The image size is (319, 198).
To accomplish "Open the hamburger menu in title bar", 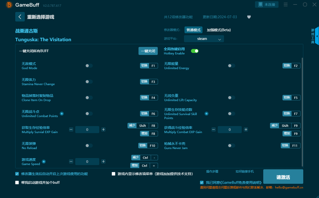I will 285,4.
